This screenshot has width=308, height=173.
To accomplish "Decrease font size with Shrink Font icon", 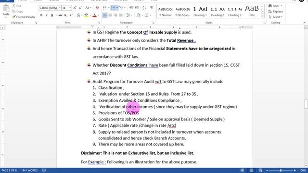I will point(80,8).
